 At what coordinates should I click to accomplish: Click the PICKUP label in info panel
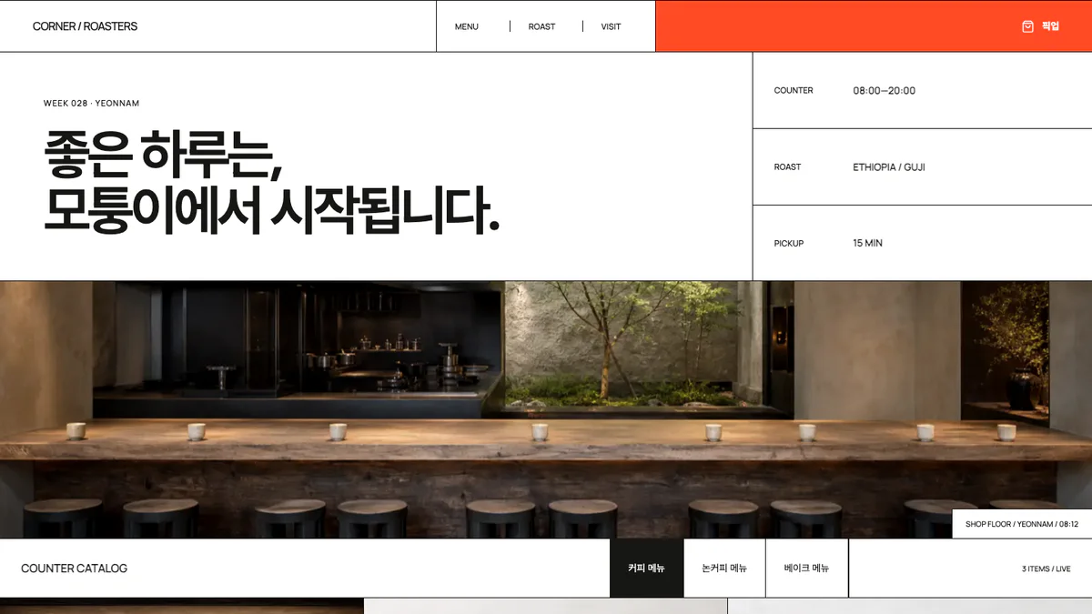point(789,244)
